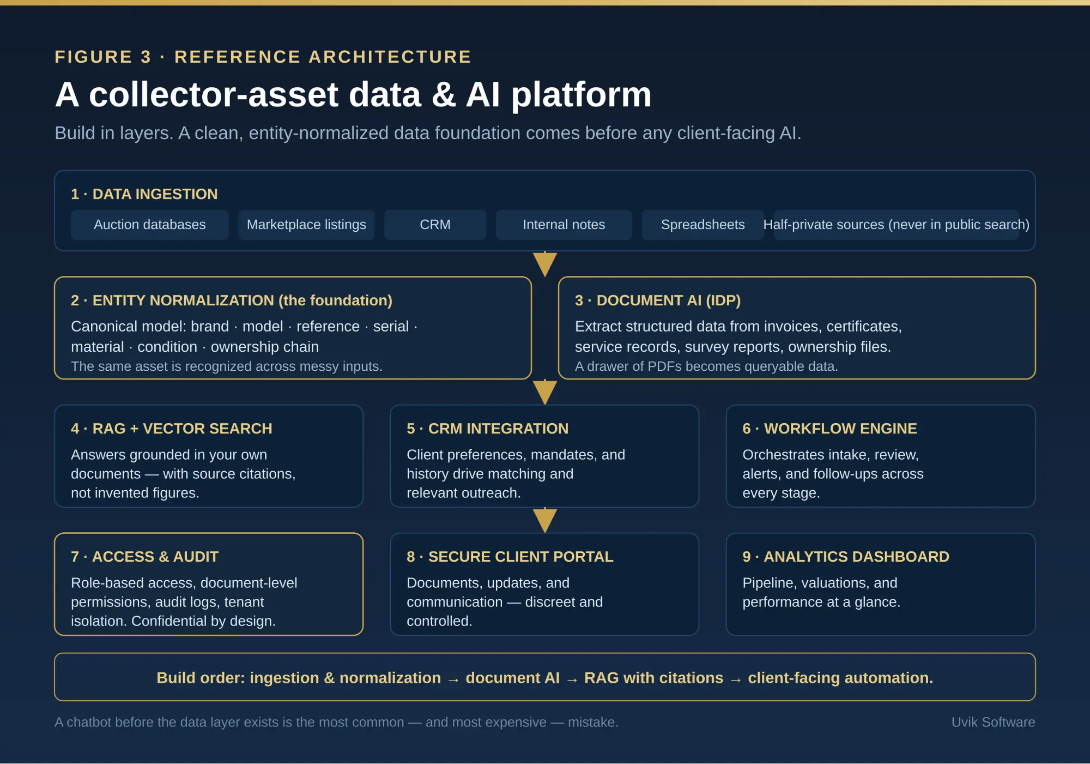
Task: Click the '2 · ENTITY NORMALIZATION (the foundation)' heading
Action: pyautogui.click(x=232, y=300)
